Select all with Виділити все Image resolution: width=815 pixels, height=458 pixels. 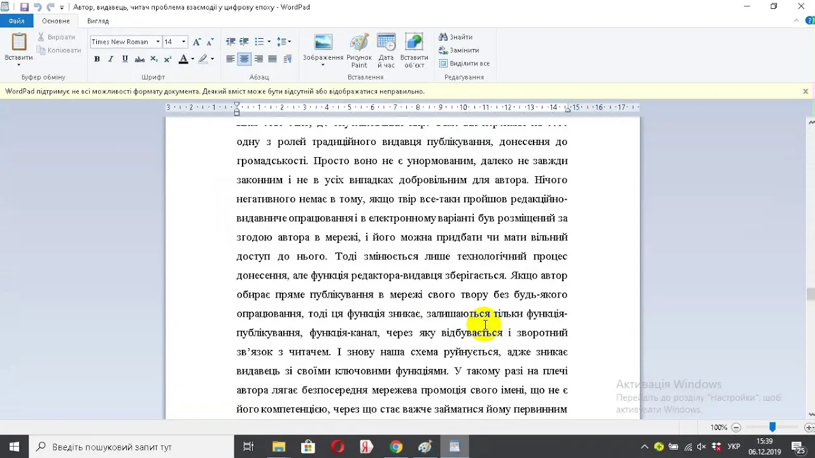(x=465, y=64)
